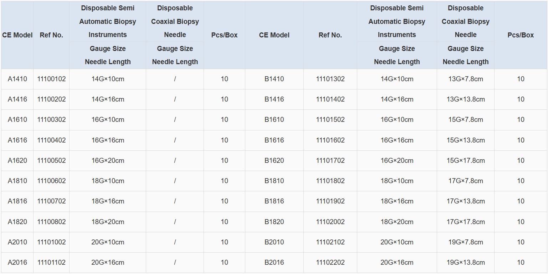Click the left CE Model header
548x274 pixels.
tap(17, 35)
